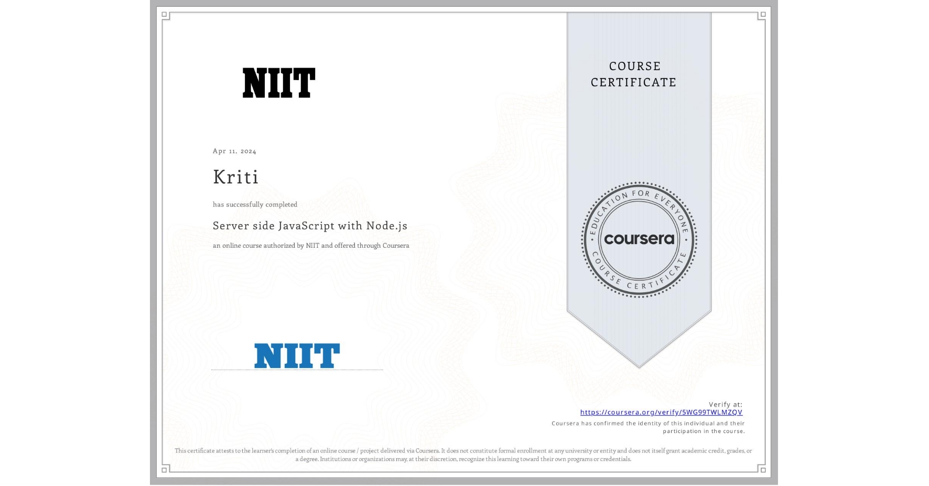Select course title "Server side JavaScript with Node.js"
Image resolution: width=929 pixels, height=486 pixels.
[x=310, y=226]
